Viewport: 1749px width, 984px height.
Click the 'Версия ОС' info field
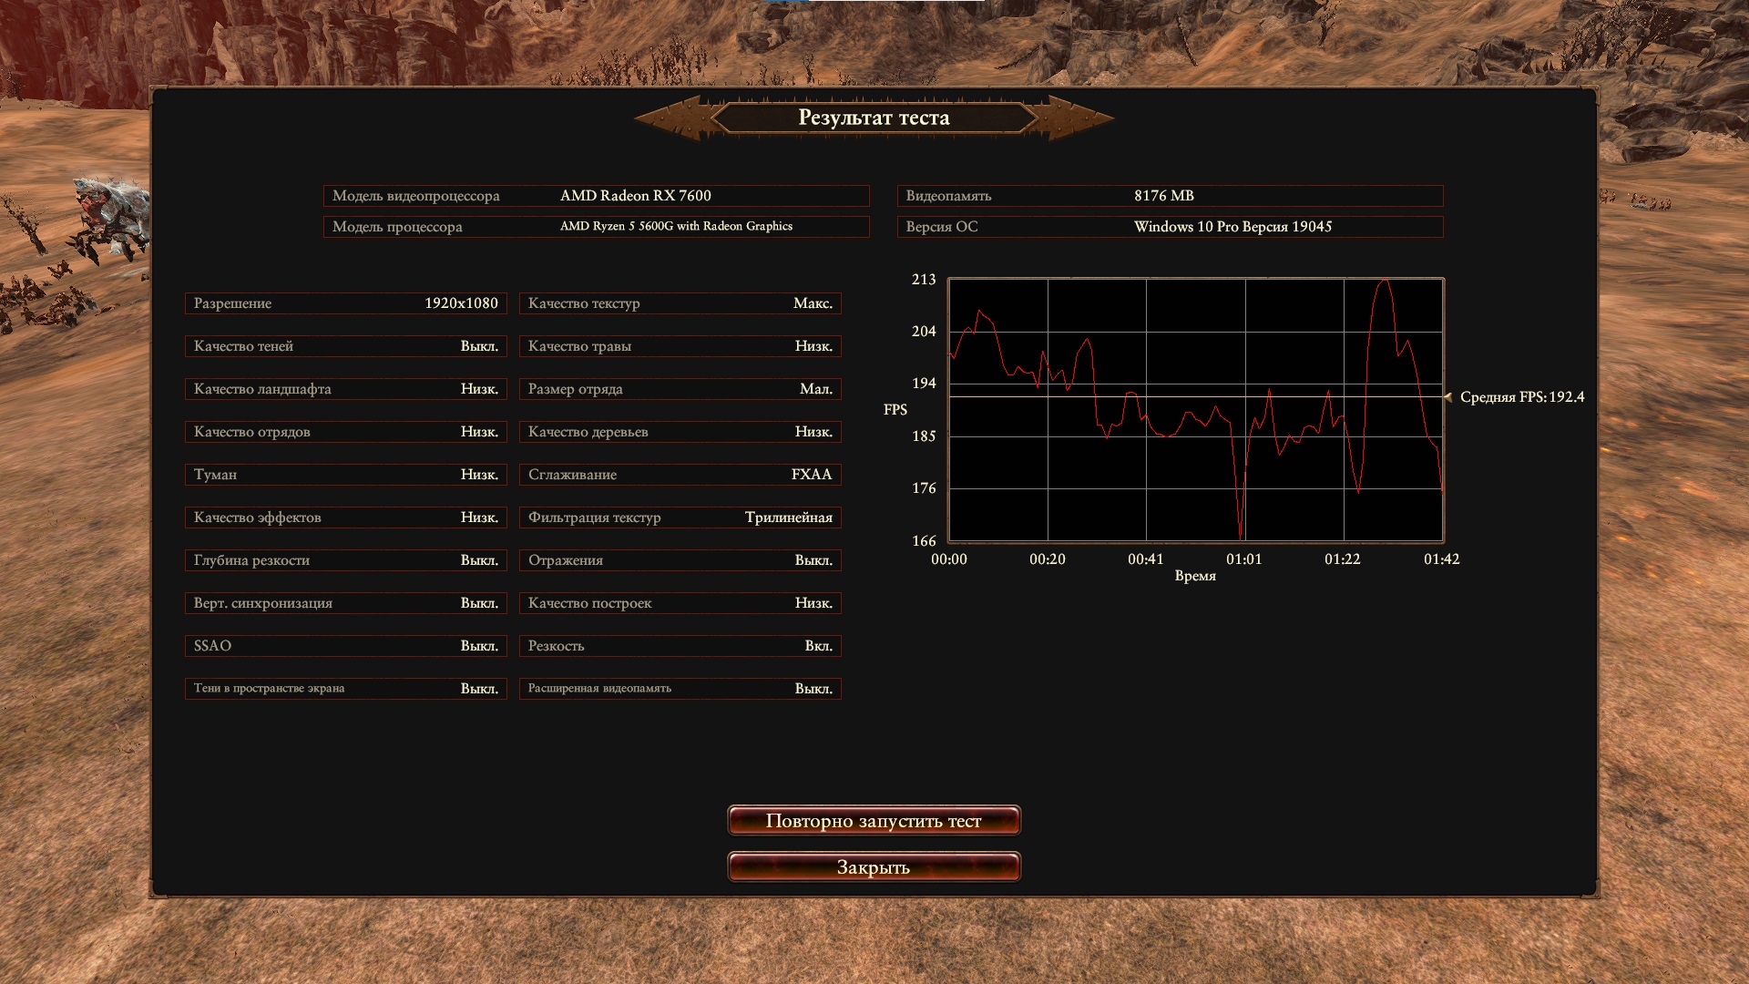click(1170, 227)
